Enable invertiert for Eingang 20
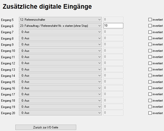Image resolution: width=164 pixels, height=131 pixels. [x=150, y=113]
